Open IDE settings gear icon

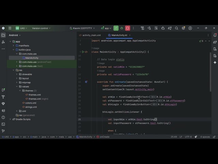pyautogui.click(x=183, y=28)
